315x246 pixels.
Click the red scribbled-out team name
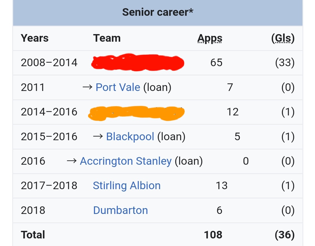point(138,62)
